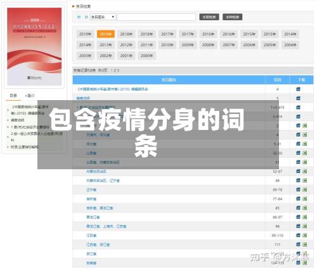Image resolution: width=317 pixels, height=270 pixels.
Task: Click download icon for 山西省 pages 32-50
Action: point(298,153)
